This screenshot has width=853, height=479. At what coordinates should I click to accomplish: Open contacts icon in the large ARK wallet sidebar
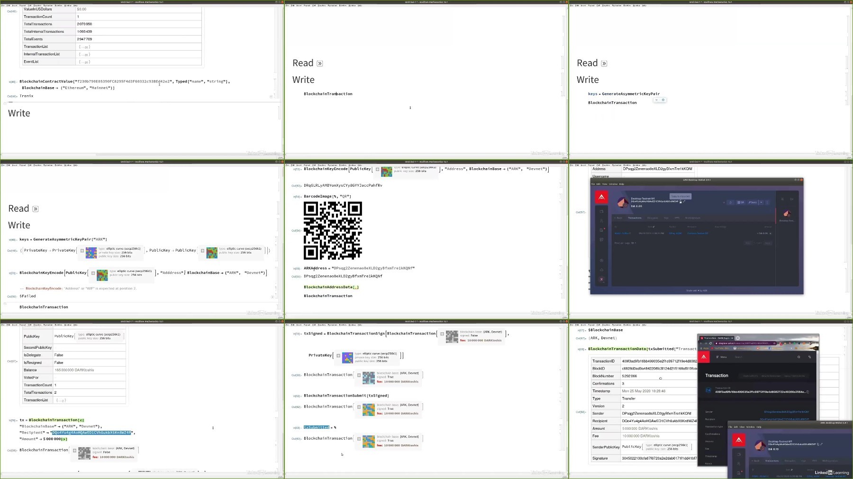(601, 221)
